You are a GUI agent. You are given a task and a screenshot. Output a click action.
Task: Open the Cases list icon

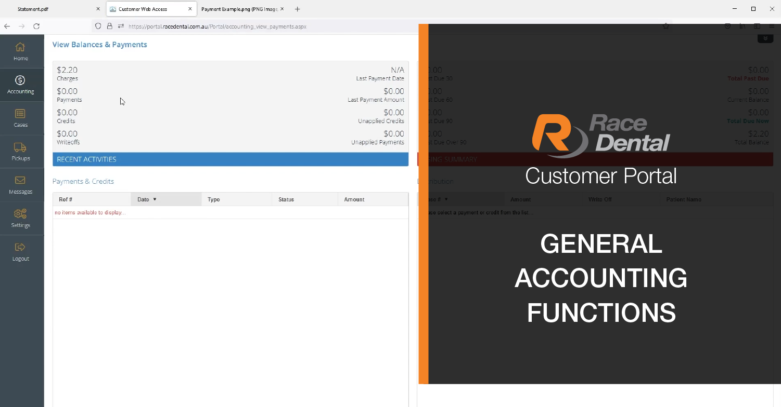[x=20, y=114]
